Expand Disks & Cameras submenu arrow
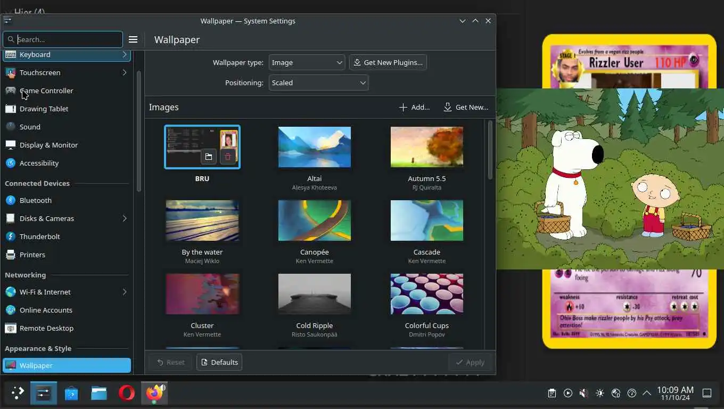The image size is (724, 409). pyautogui.click(x=125, y=218)
